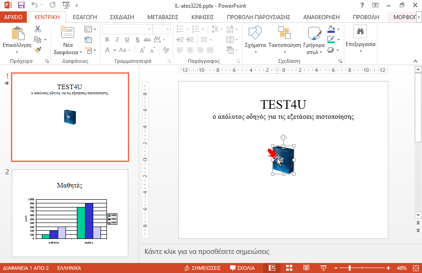
Task: Start slide show from status bar
Action: 323,268
